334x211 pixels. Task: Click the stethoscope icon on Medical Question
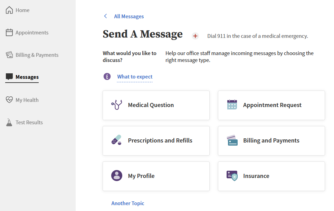[116, 105]
